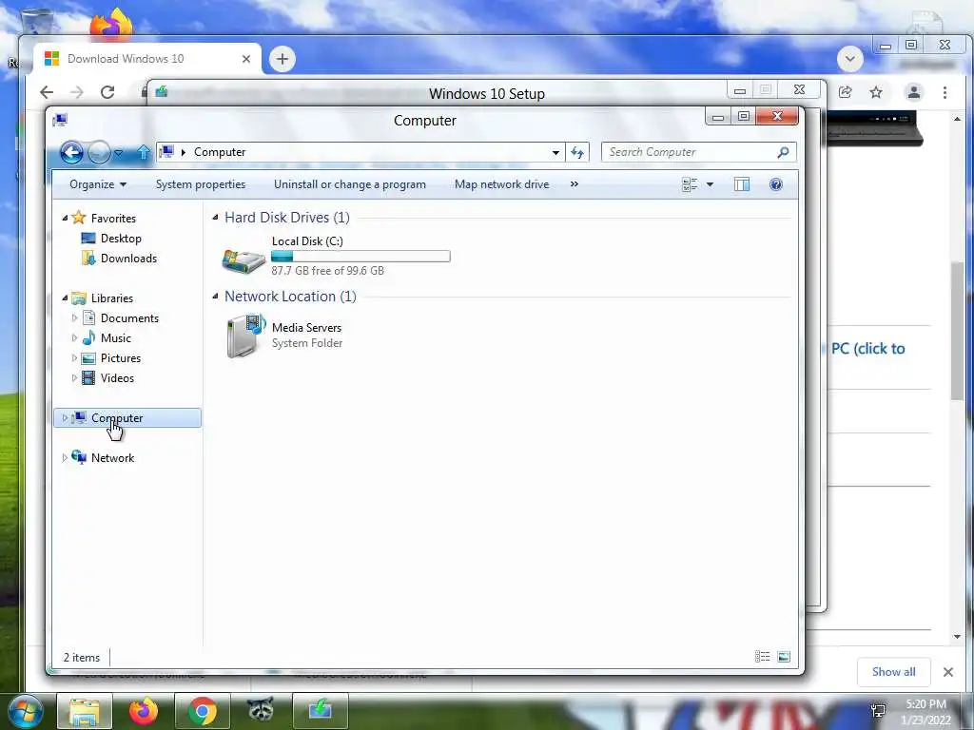Image resolution: width=974 pixels, height=730 pixels.
Task: Expand the Music library
Action: pyautogui.click(x=74, y=338)
